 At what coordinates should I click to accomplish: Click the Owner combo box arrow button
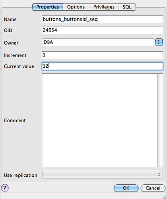click(x=159, y=42)
